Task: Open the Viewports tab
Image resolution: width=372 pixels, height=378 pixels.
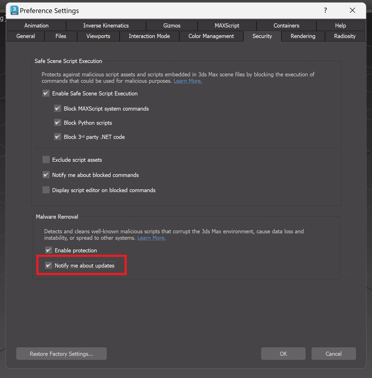Action: pyautogui.click(x=98, y=36)
